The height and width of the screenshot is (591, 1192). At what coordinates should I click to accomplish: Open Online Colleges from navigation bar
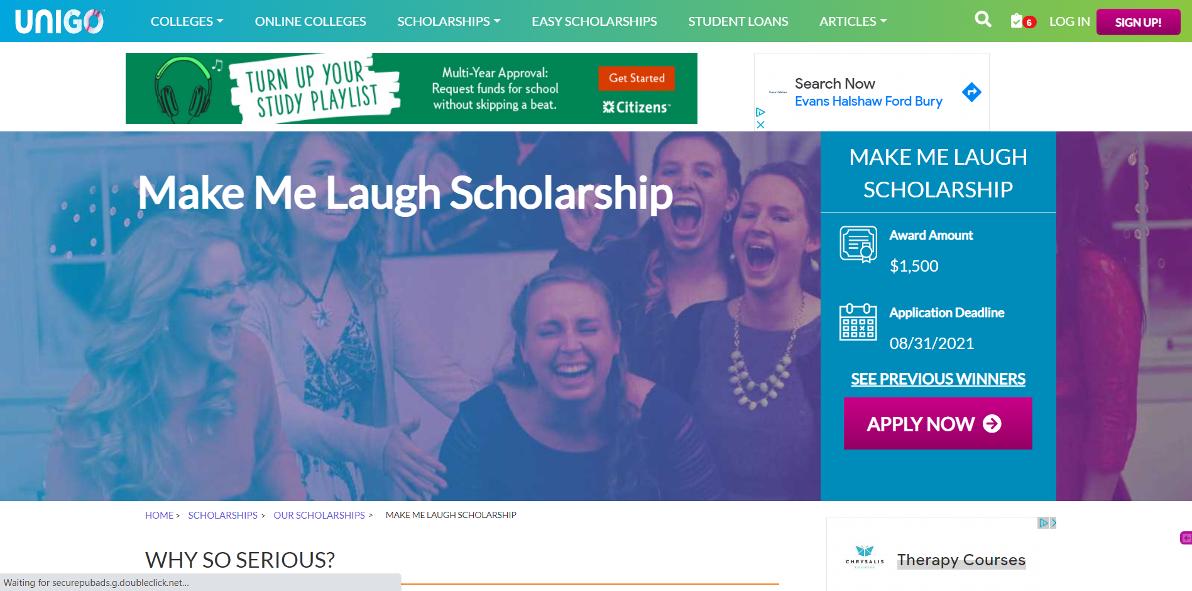coord(310,21)
